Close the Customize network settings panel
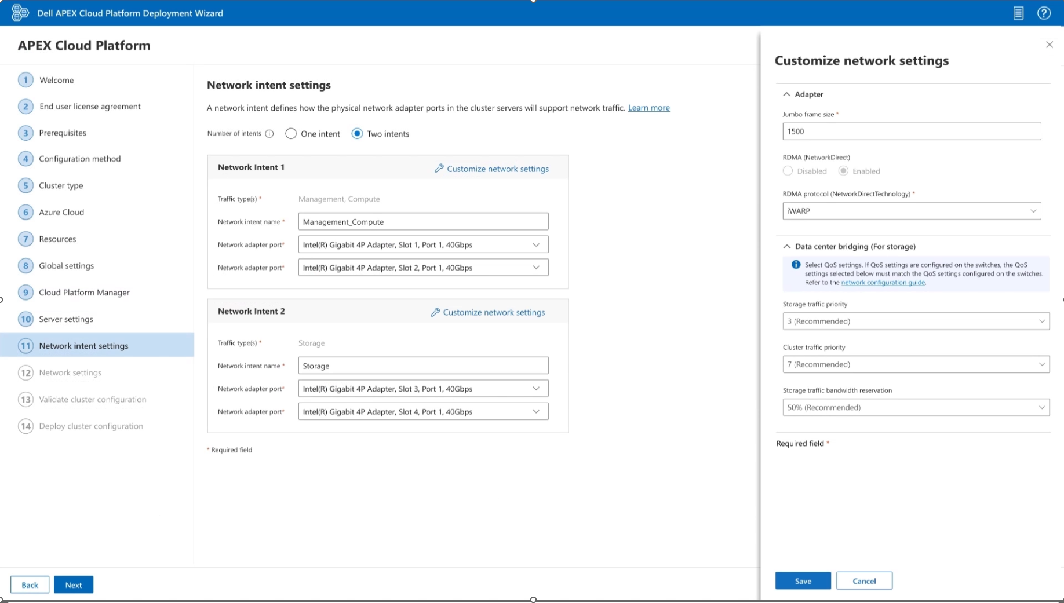Screen dimensions: 1064x603 point(1049,45)
